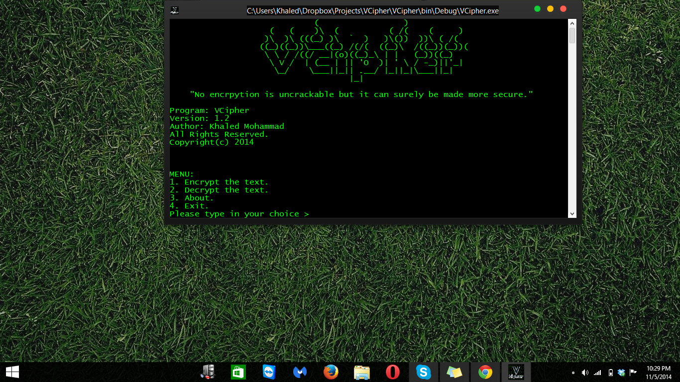Screen dimensions: 680x382
Task: Open File Explorer from the taskbar
Action: pos(361,372)
